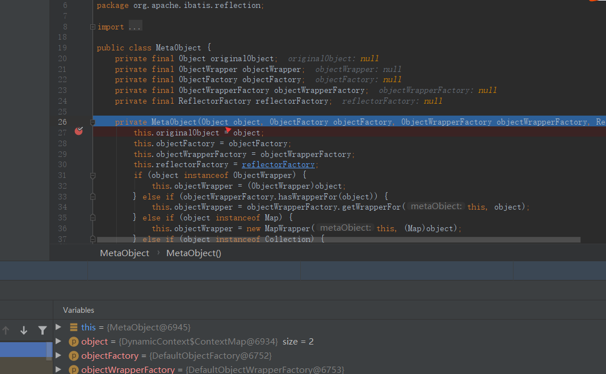Expand the 'objectWrapperFactory' variable node

pos(58,369)
